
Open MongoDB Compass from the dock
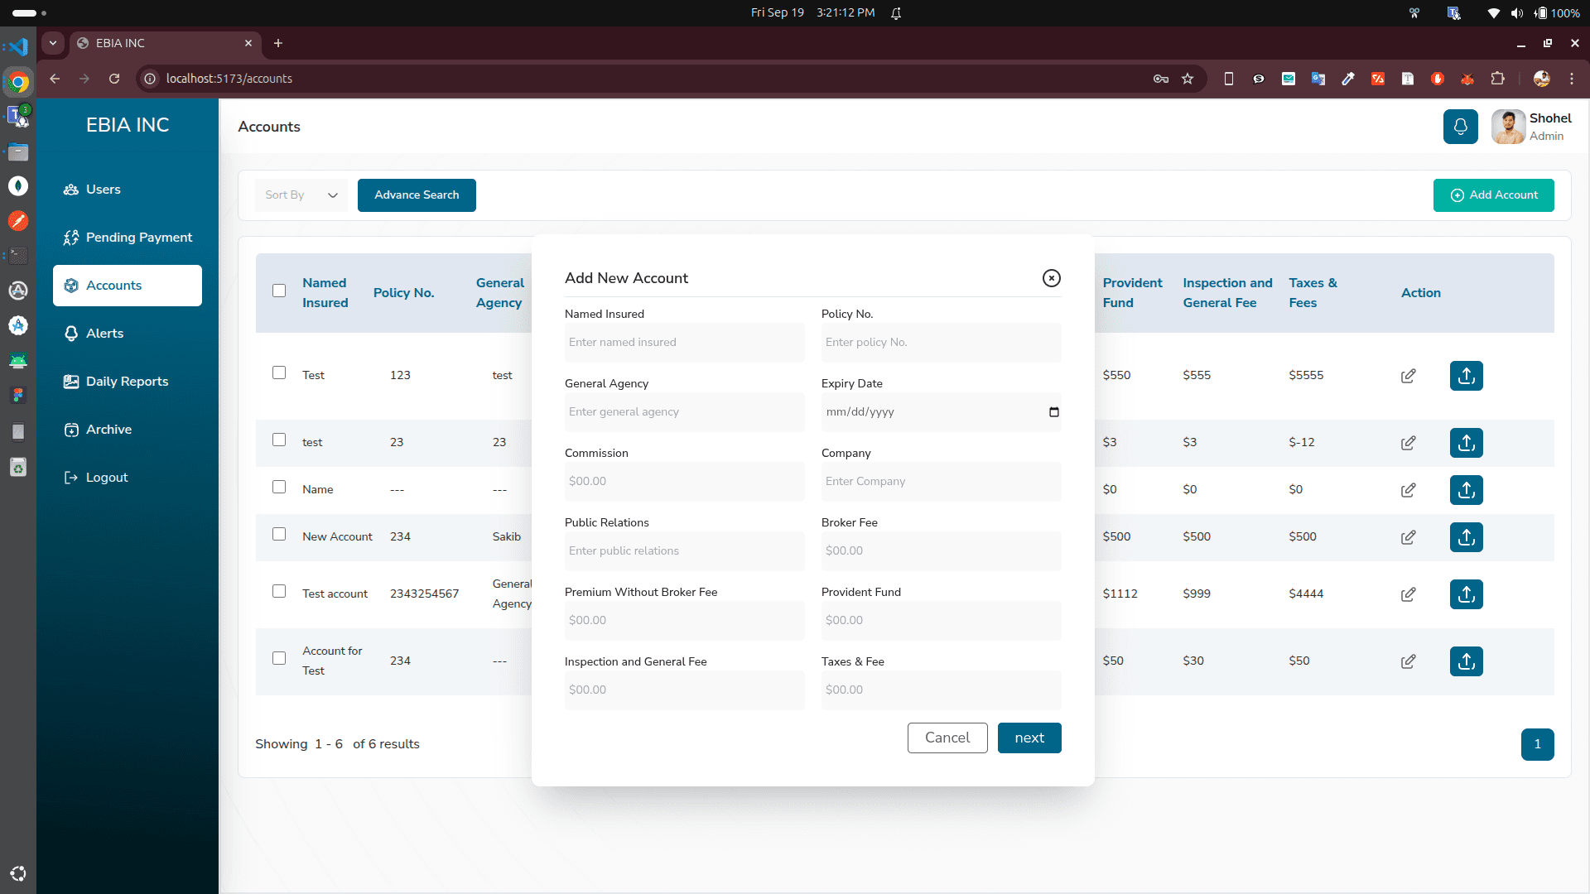(x=17, y=186)
